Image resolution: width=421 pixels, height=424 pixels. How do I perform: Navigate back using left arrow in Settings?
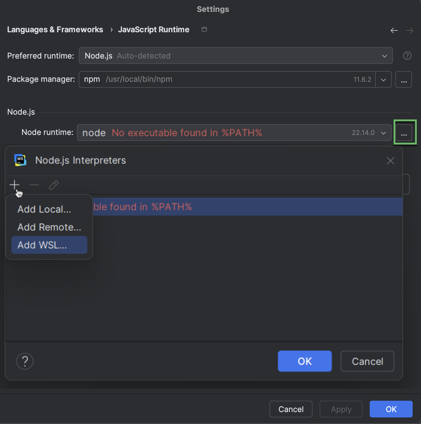pyautogui.click(x=394, y=30)
